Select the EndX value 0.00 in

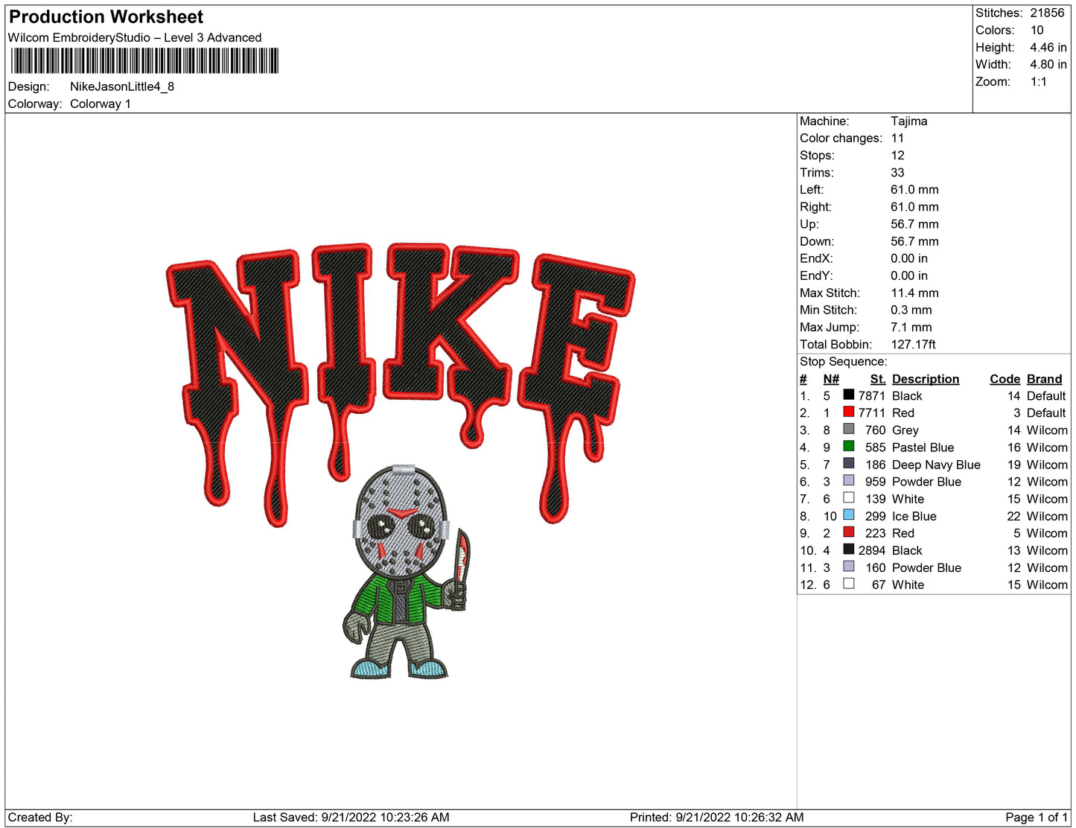pos(909,258)
